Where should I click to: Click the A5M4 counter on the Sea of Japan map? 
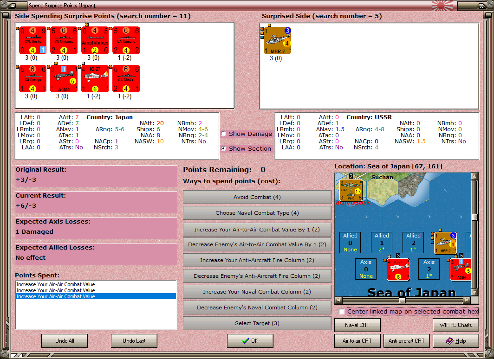(461, 269)
